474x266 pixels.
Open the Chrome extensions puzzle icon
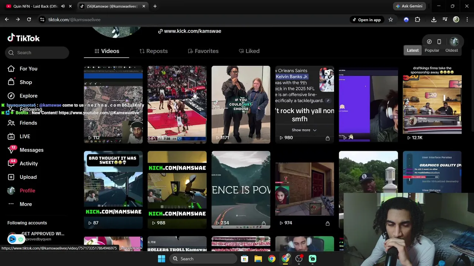[x=417, y=20]
